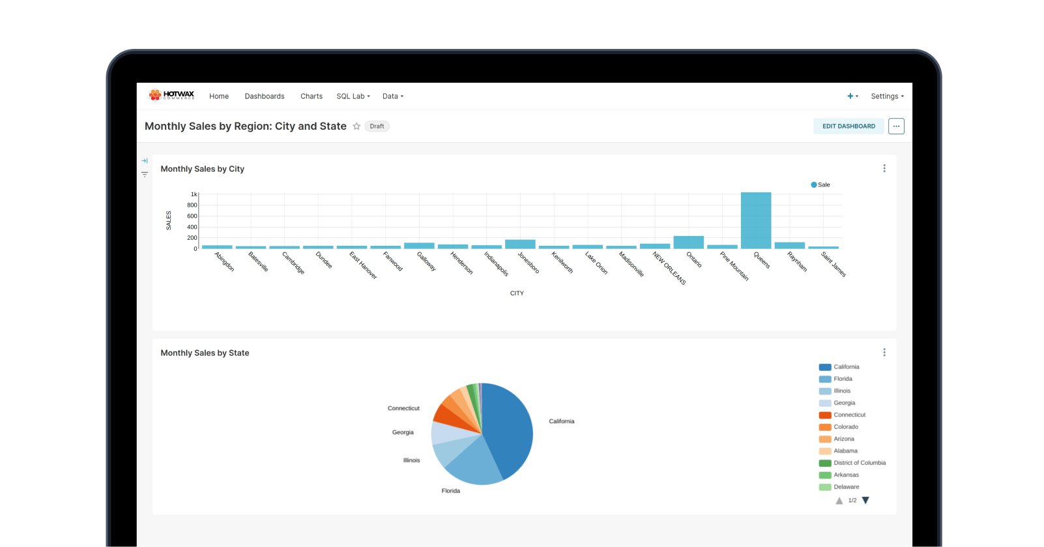This screenshot has height=547, width=1044.
Task: Expand the Data menu
Action: [393, 96]
